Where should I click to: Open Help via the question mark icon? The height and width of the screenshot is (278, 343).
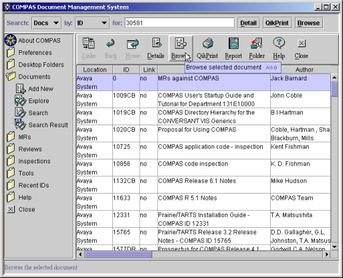[279, 43]
